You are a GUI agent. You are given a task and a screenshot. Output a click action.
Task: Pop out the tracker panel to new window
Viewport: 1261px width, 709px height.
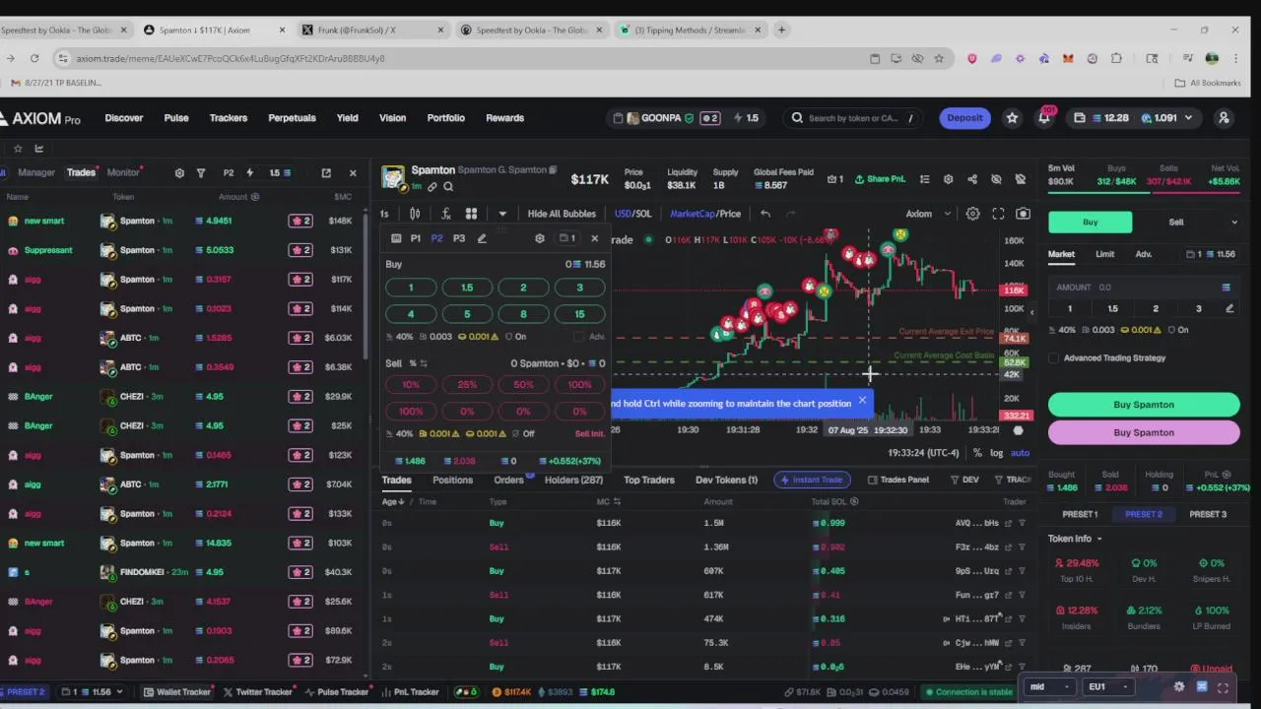tap(326, 173)
